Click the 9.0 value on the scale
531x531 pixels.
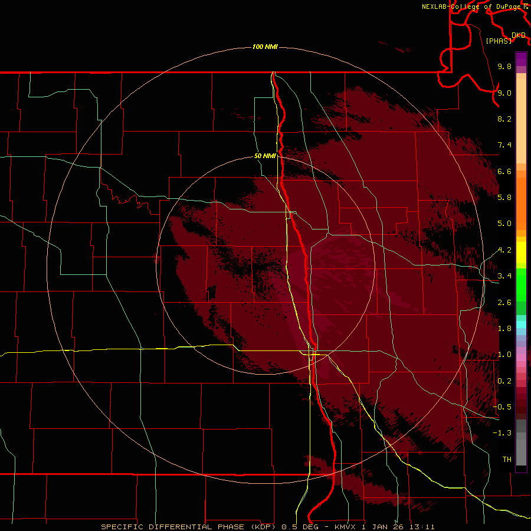[504, 93]
